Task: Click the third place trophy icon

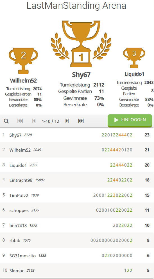Action: tap(134, 58)
